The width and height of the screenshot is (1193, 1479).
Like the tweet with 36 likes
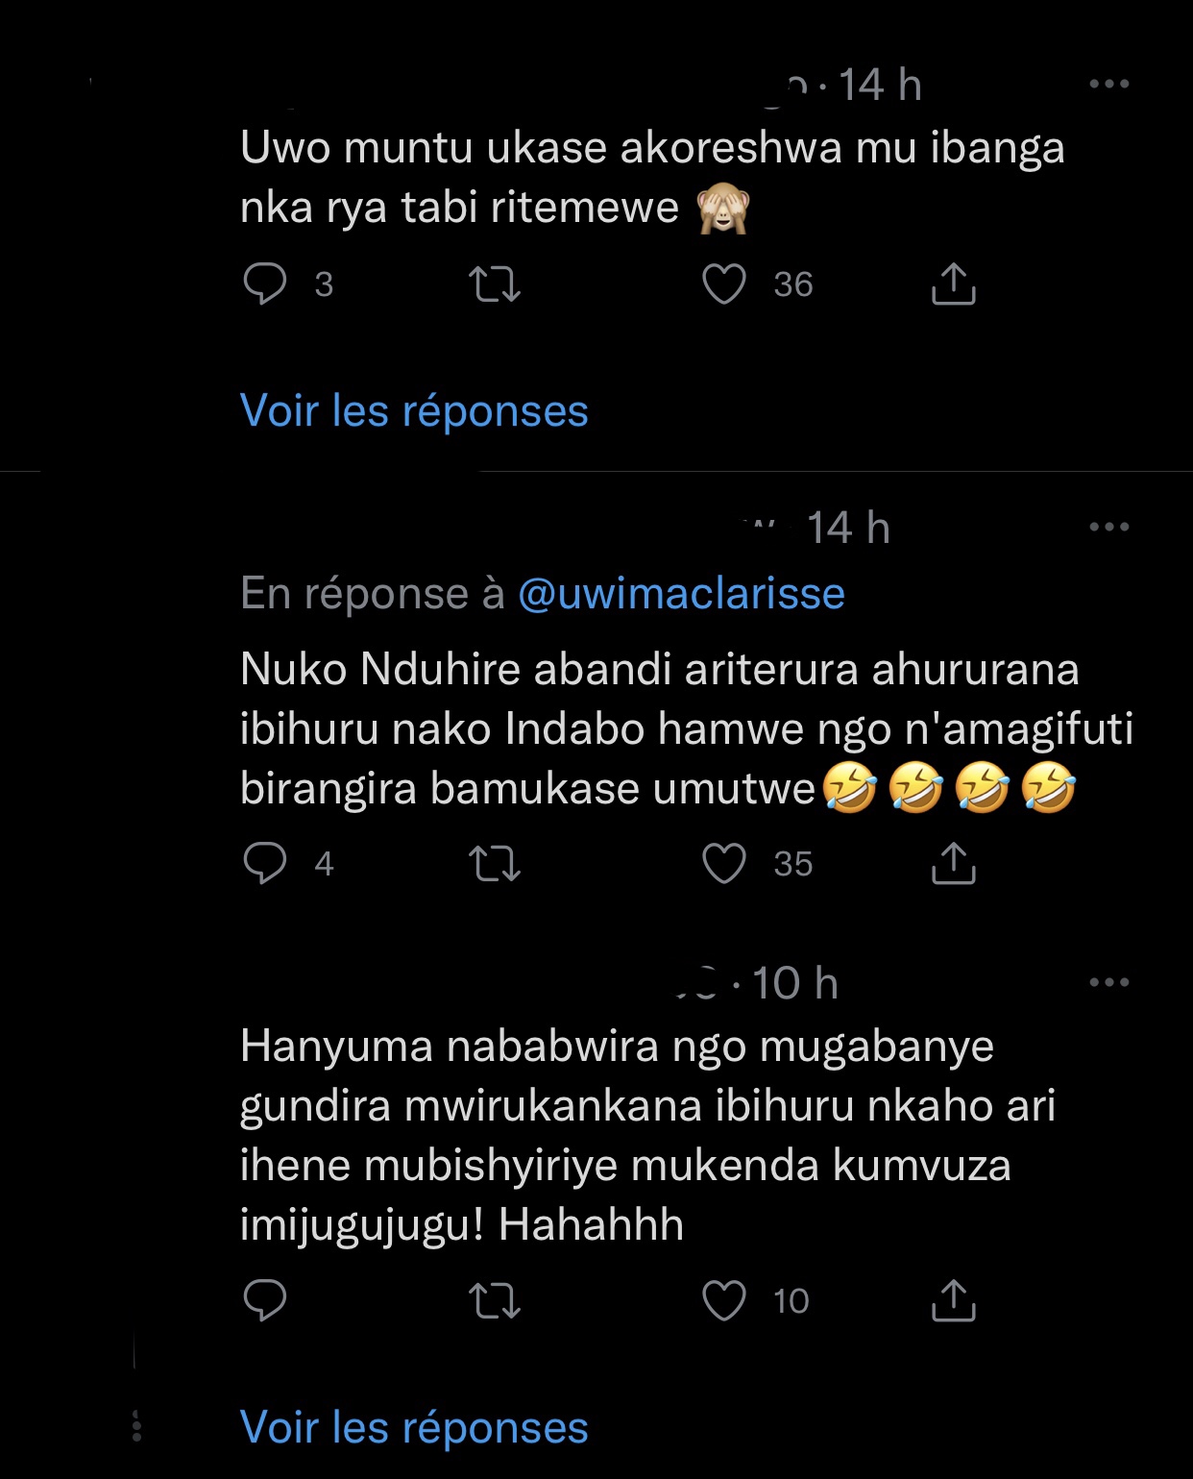pyautogui.click(x=724, y=284)
